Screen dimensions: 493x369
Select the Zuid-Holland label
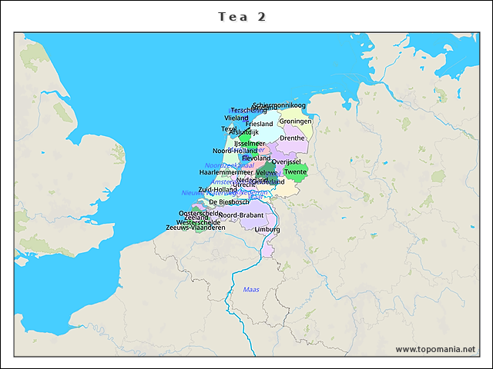[x=218, y=189]
